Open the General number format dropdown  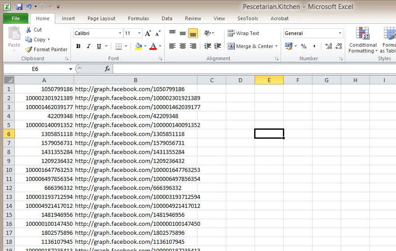pos(340,33)
